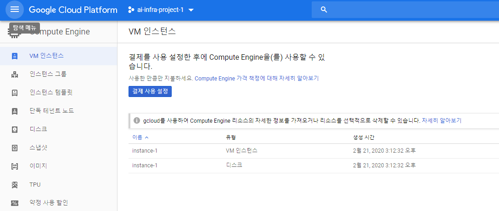Open the ai-infra-project-1 project selector dropdown

(x=161, y=10)
